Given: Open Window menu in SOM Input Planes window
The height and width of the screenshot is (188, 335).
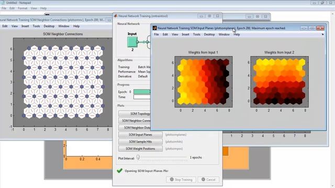Looking at the screenshot, I should [x=224, y=34].
